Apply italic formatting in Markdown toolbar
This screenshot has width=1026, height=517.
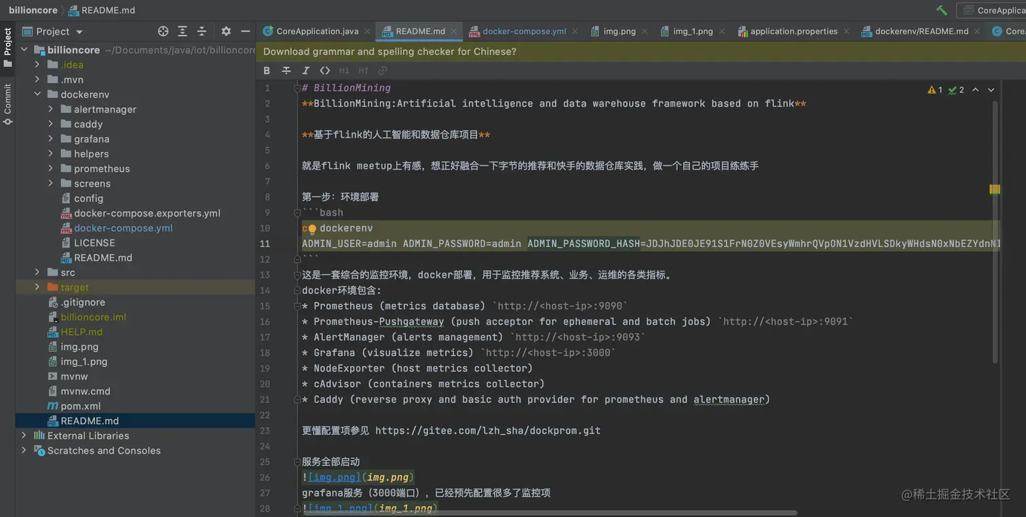pos(305,71)
